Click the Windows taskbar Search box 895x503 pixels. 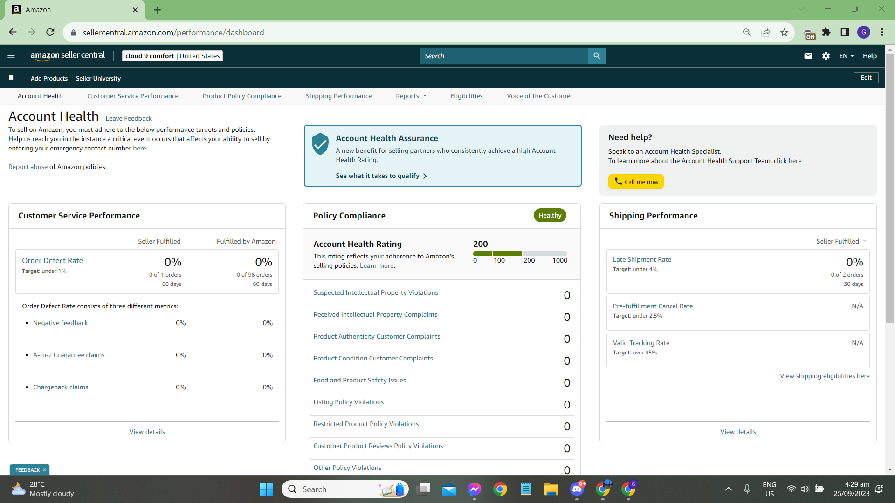[x=345, y=489]
